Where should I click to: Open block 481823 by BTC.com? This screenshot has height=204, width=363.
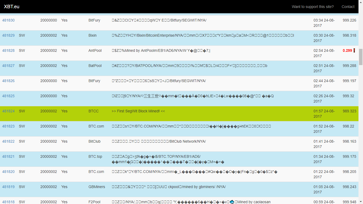coord(9,126)
